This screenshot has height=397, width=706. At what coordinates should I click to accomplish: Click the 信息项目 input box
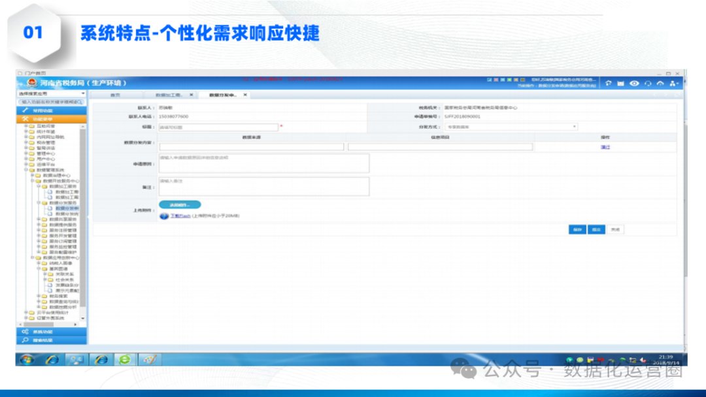pos(440,147)
